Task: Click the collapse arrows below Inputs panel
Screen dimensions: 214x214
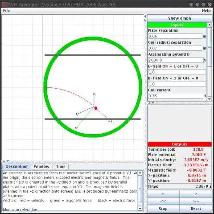Action: click(151, 103)
